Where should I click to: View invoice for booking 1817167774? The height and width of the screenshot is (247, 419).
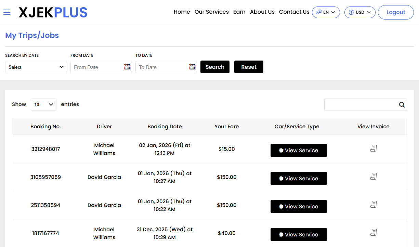(x=373, y=232)
